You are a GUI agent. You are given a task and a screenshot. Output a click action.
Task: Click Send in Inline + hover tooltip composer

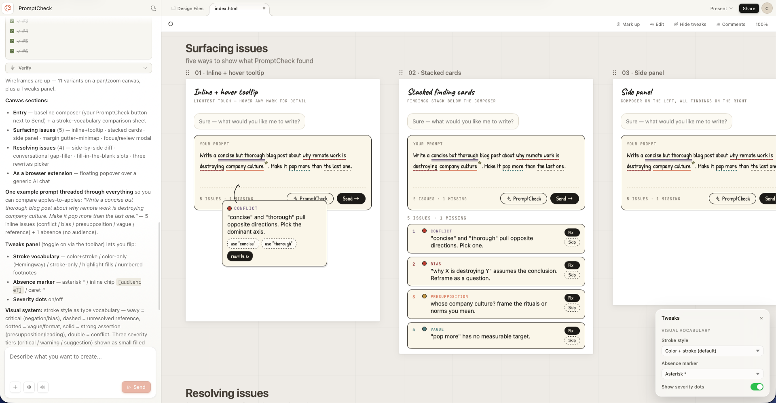[x=351, y=198]
